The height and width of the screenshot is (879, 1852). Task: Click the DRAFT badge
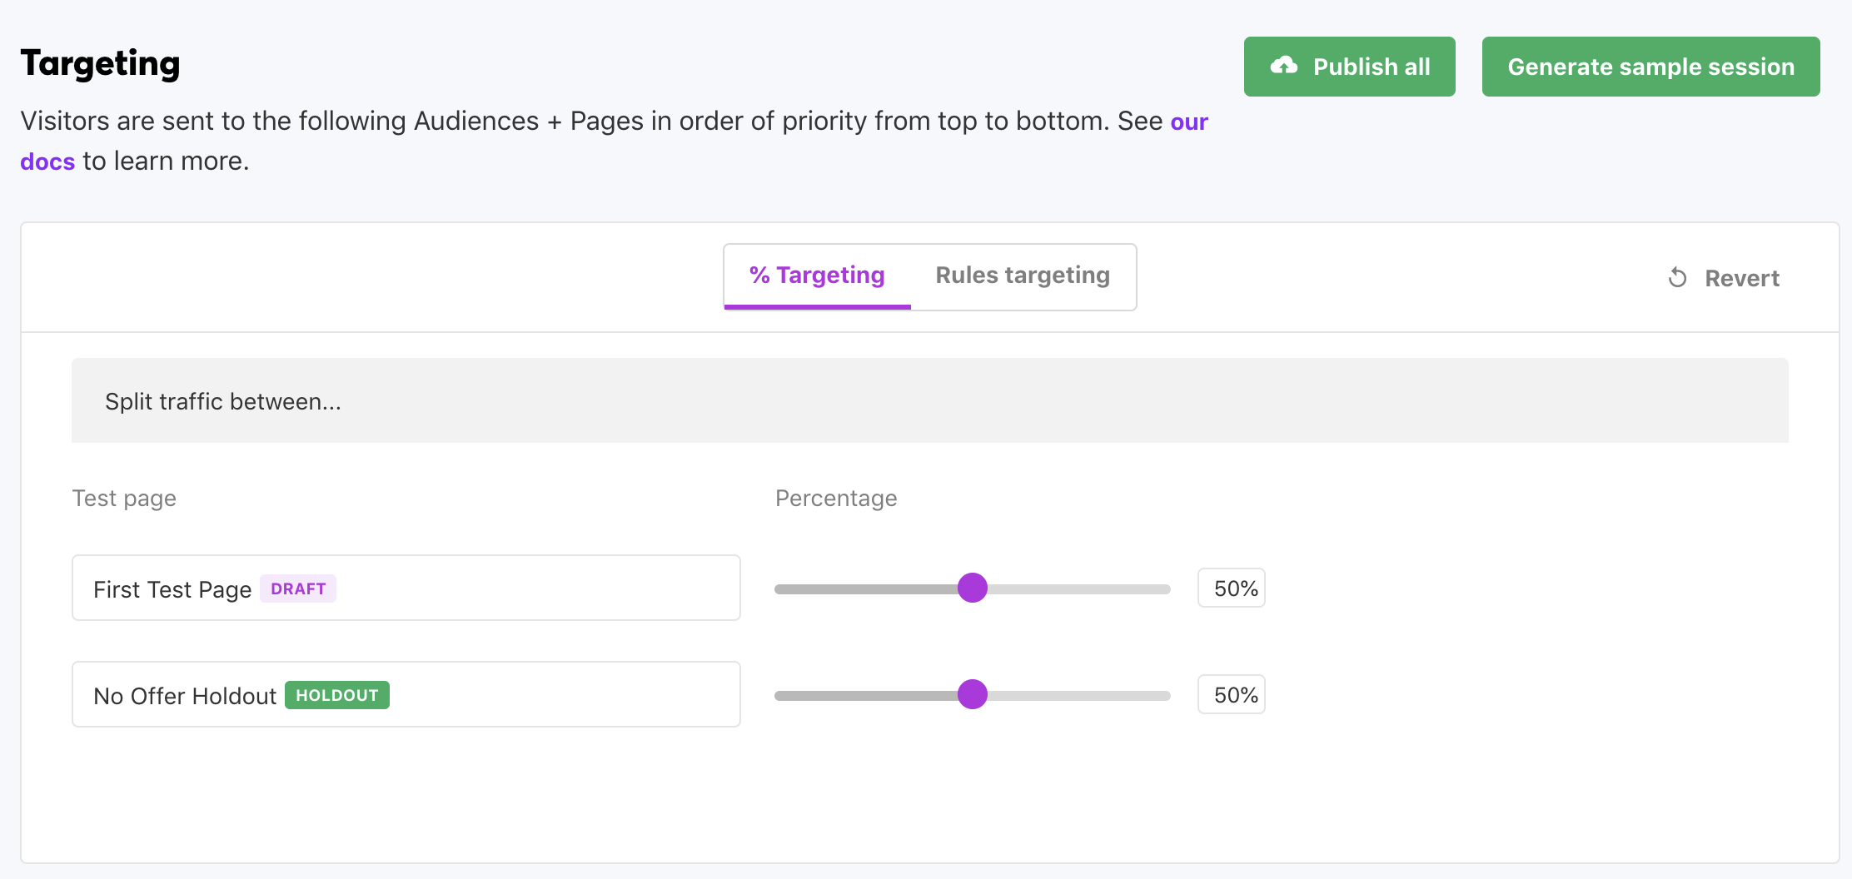[x=298, y=588]
